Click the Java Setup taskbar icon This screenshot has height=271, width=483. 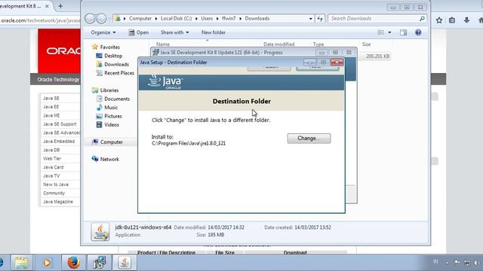pos(125,263)
